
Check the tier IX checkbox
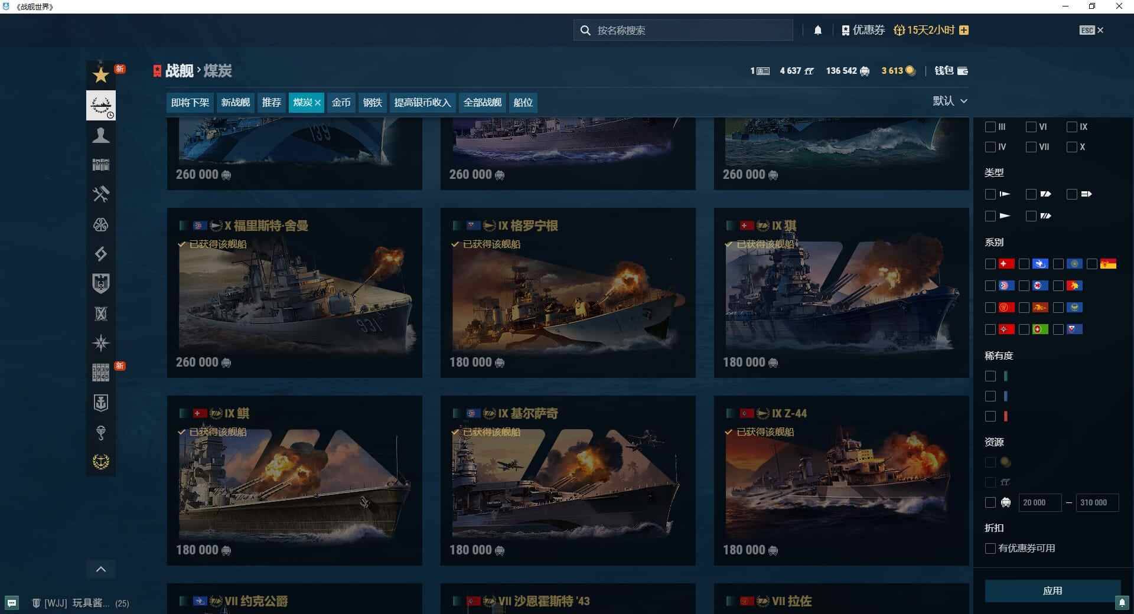[x=1071, y=126]
